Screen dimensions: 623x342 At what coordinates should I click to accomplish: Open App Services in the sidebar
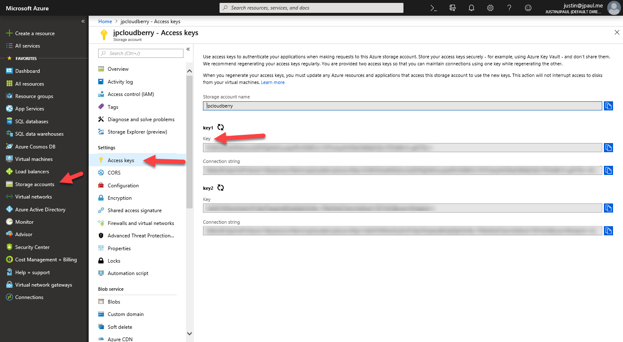29,109
